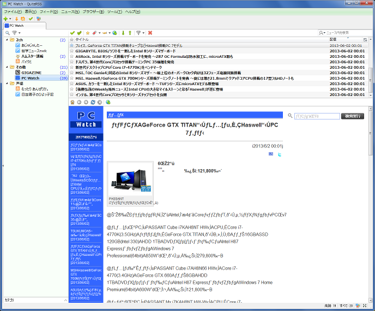Click the share news icon
Screen dimensions: 375x311
(105, 33)
